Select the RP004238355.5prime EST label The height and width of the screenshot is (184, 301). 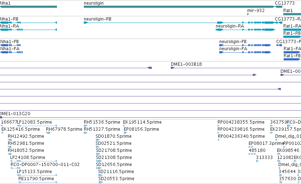point(241,122)
